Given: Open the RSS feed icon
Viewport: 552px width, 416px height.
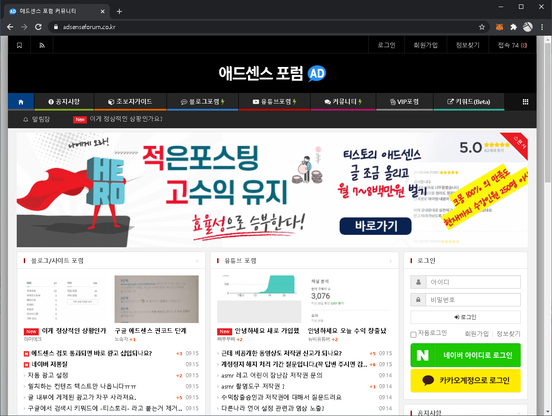Looking at the screenshot, I should 42,45.
